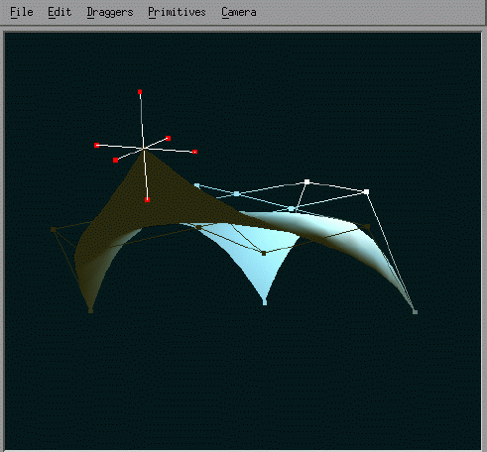Select the rightmost red dragger handle
Viewport: 487px width, 452px height.
[x=195, y=152]
